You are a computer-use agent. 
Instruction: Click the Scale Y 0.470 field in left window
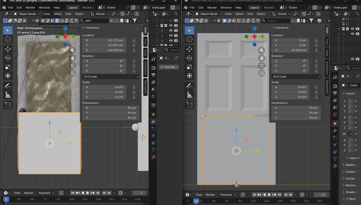point(104,92)
